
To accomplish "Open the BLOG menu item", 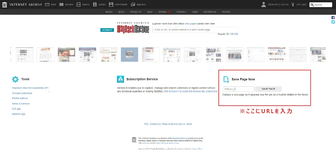I will (x=121, y=12).
